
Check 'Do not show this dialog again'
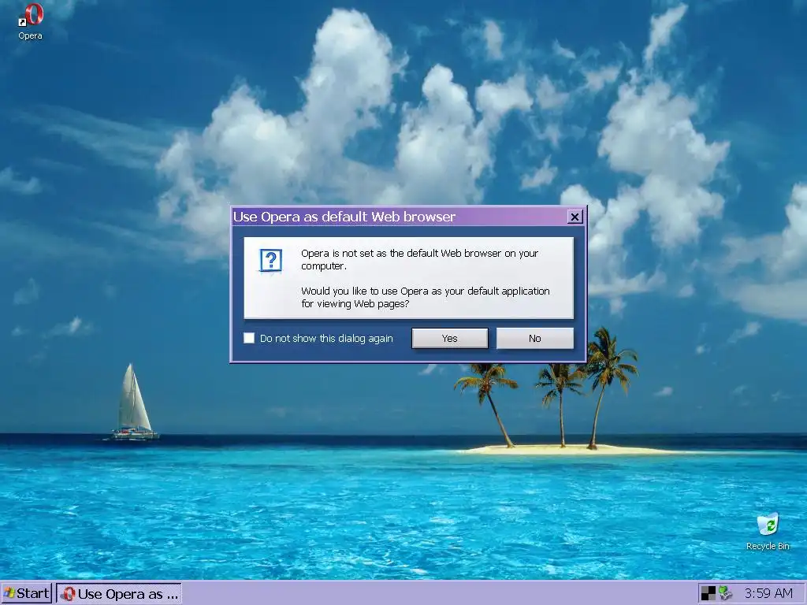249,338
